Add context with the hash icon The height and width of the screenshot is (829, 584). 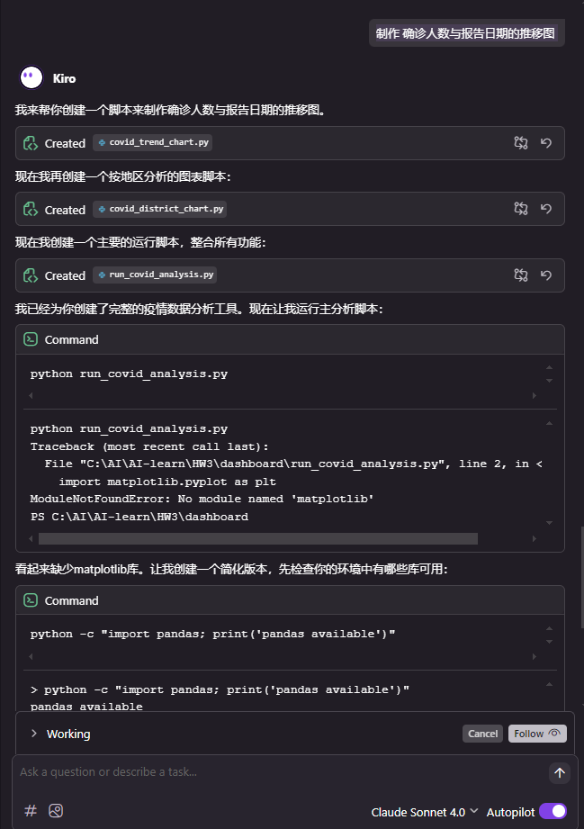31,810
